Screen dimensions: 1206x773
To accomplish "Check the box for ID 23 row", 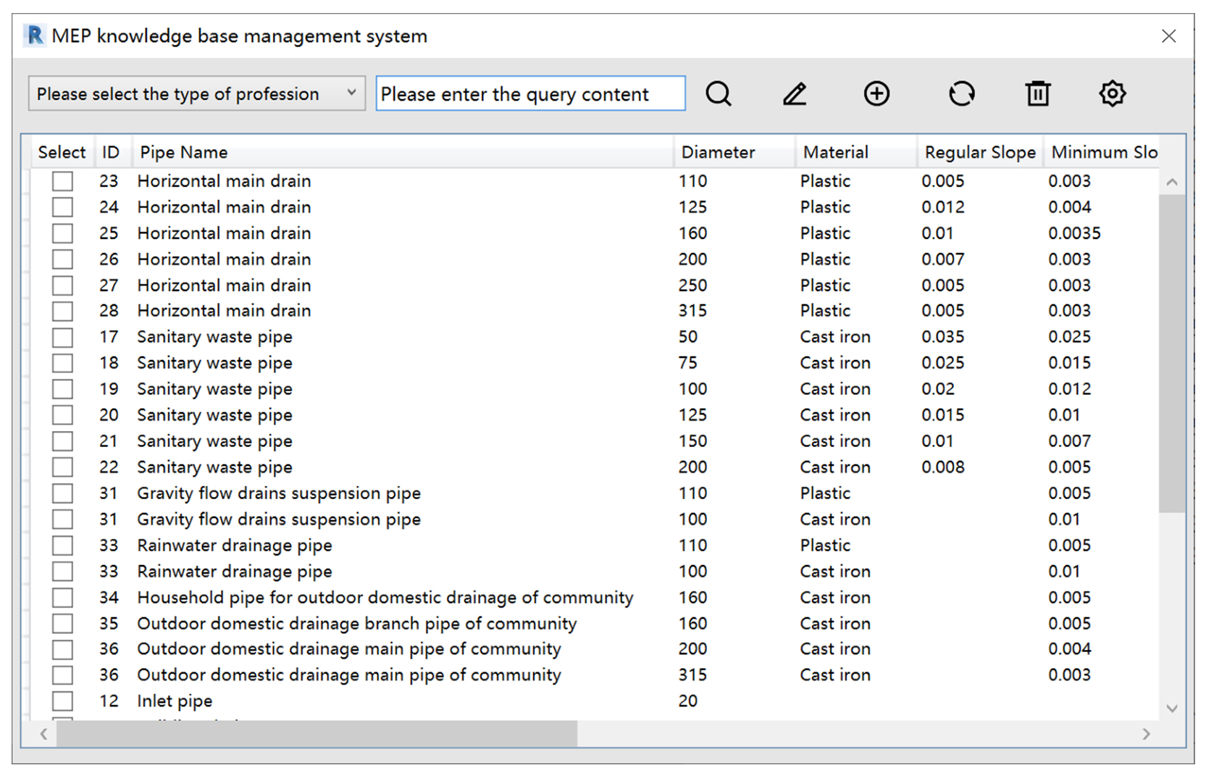I will [x=63, y=181].
